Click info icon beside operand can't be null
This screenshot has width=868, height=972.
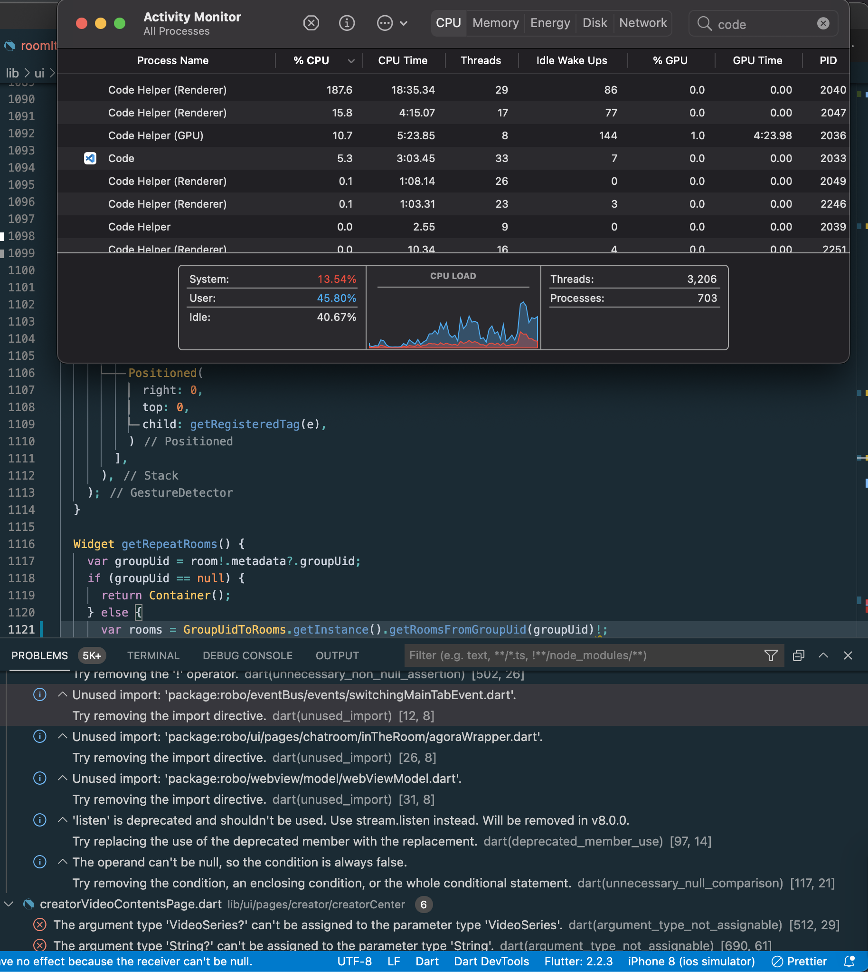[x=39, y=862]
